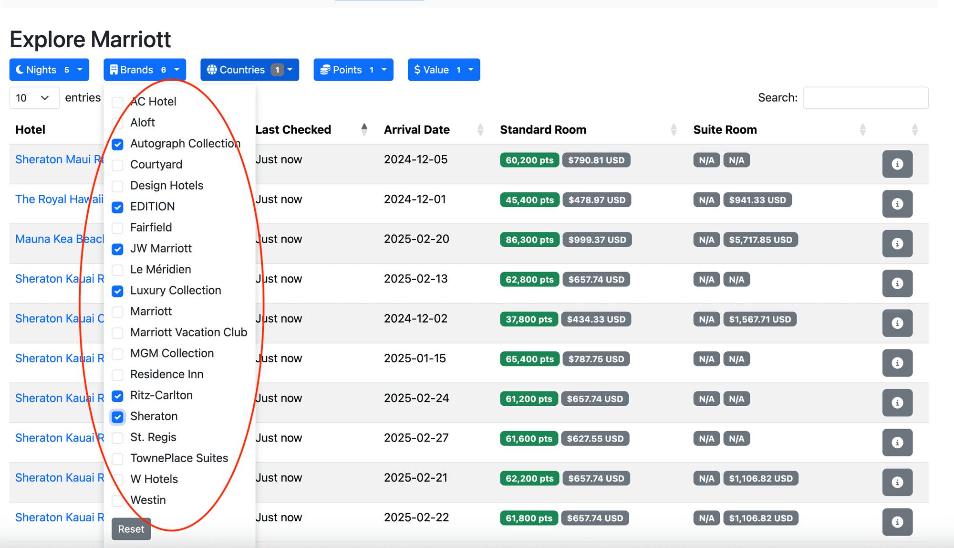Uncheck the JW Marriott brand

click(117, 249)
